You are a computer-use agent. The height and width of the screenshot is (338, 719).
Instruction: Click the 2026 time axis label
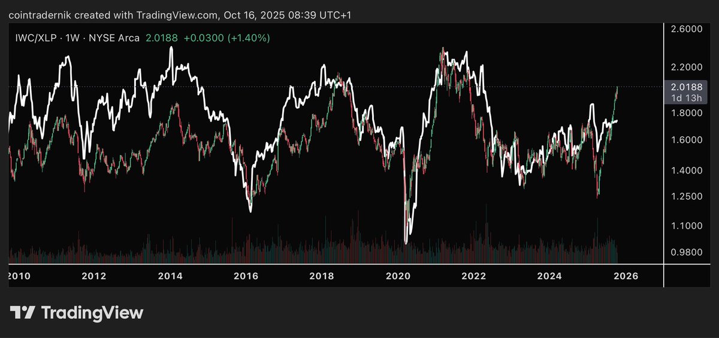626,276
